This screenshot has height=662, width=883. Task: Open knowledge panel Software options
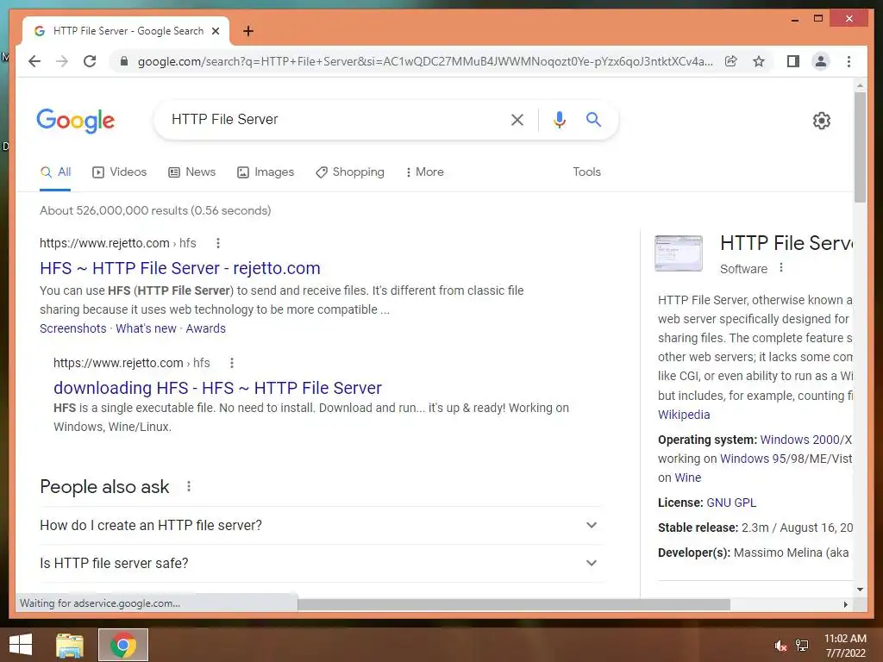click(781, 268)
